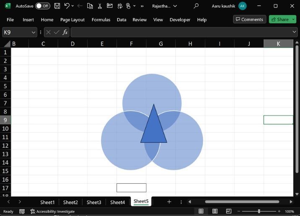Open the Review tab
Image resolution: width=300 pixels, height=216 pixels.
(139, 20)
